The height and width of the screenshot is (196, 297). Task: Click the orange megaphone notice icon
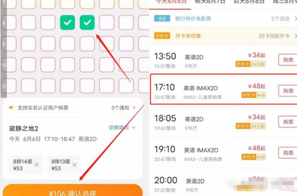click(x=11, y=108)
